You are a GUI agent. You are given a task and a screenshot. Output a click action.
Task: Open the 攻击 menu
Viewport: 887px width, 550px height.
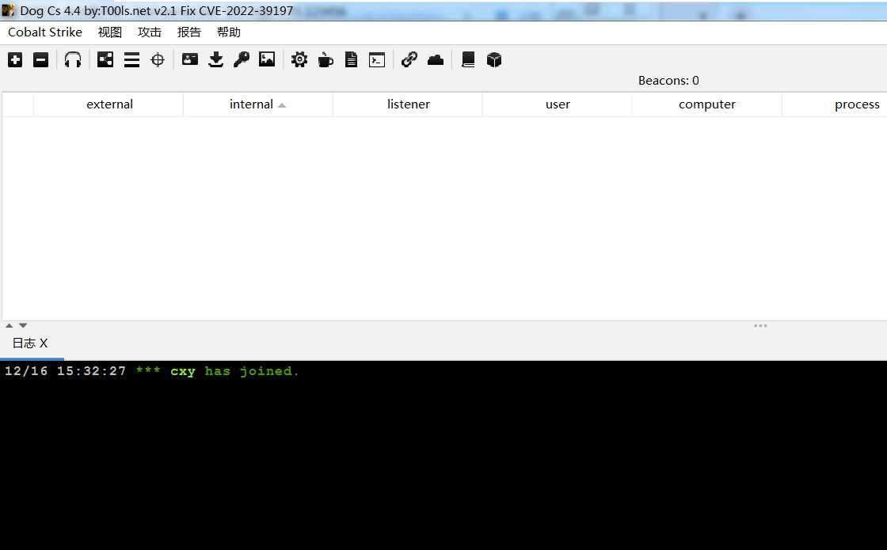tap(150, 32)
